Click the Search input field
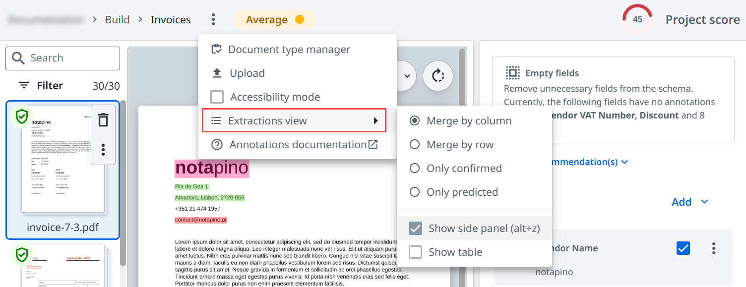The image size is (746, 287). [69, 58]
